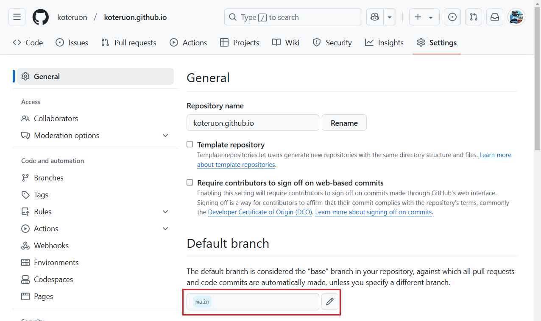Open the Insights tab

tap(384, 42)
